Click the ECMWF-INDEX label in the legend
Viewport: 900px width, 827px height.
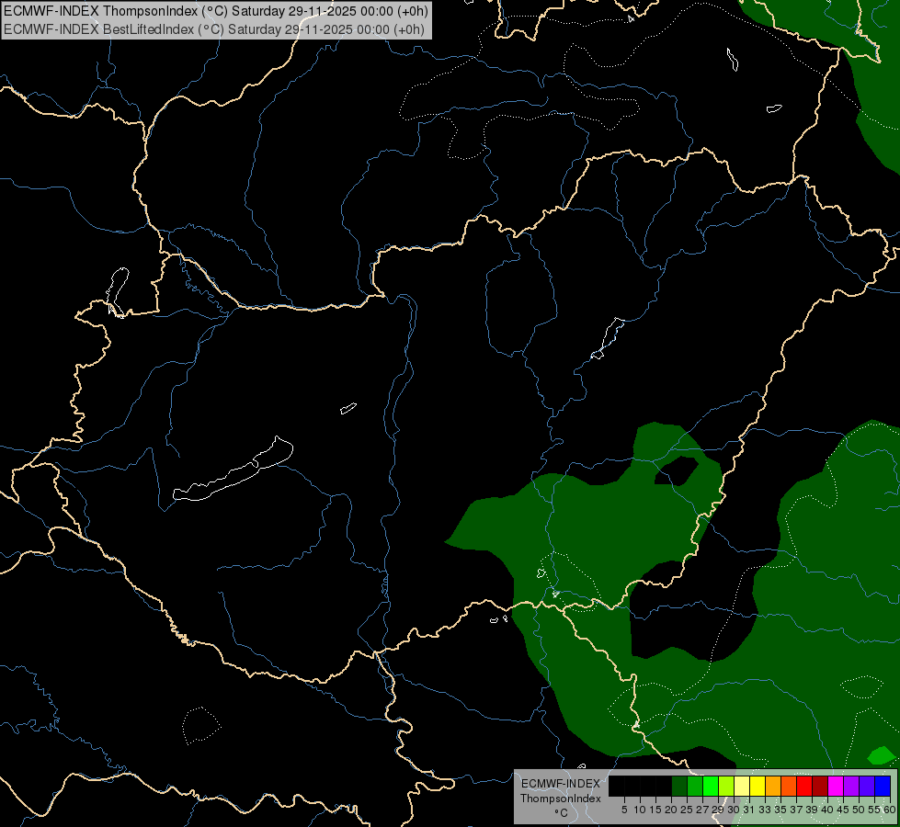point(561,784)
